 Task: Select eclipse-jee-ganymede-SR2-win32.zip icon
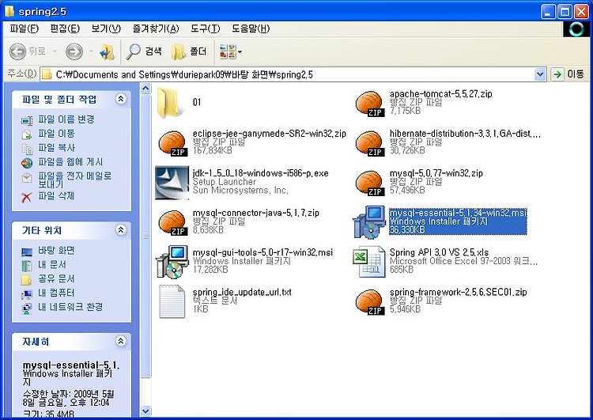173,143
